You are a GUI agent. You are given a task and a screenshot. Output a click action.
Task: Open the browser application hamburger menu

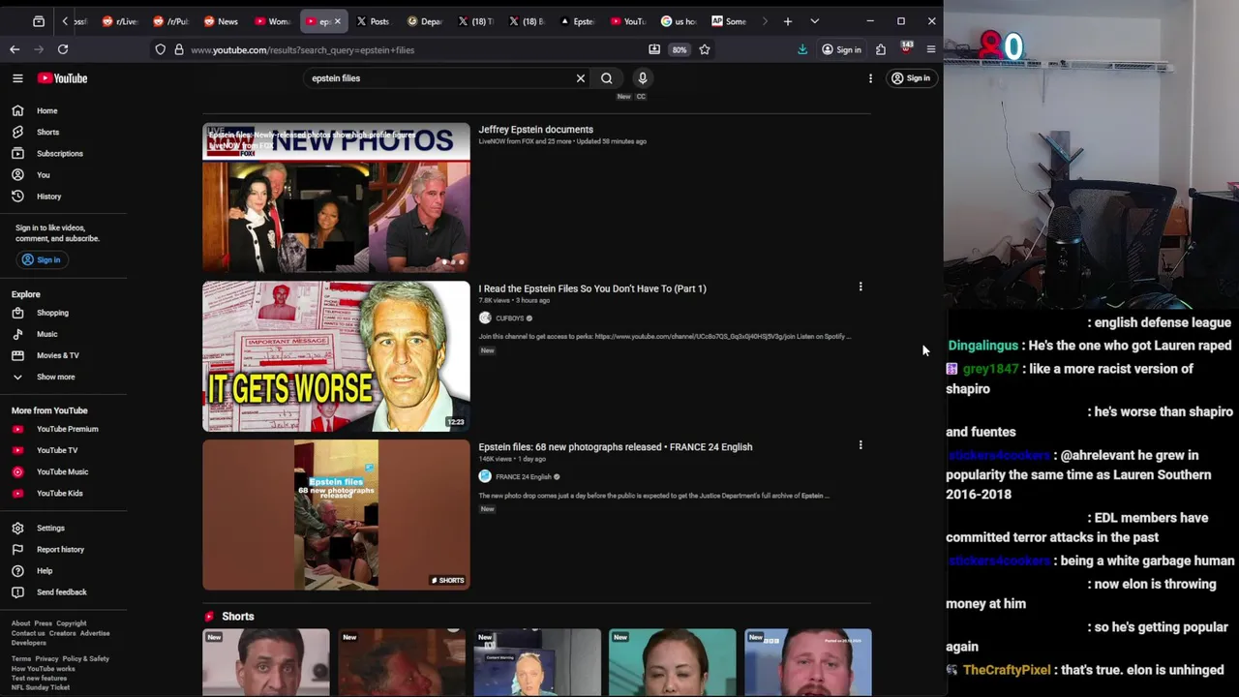(x=931, y=49)
